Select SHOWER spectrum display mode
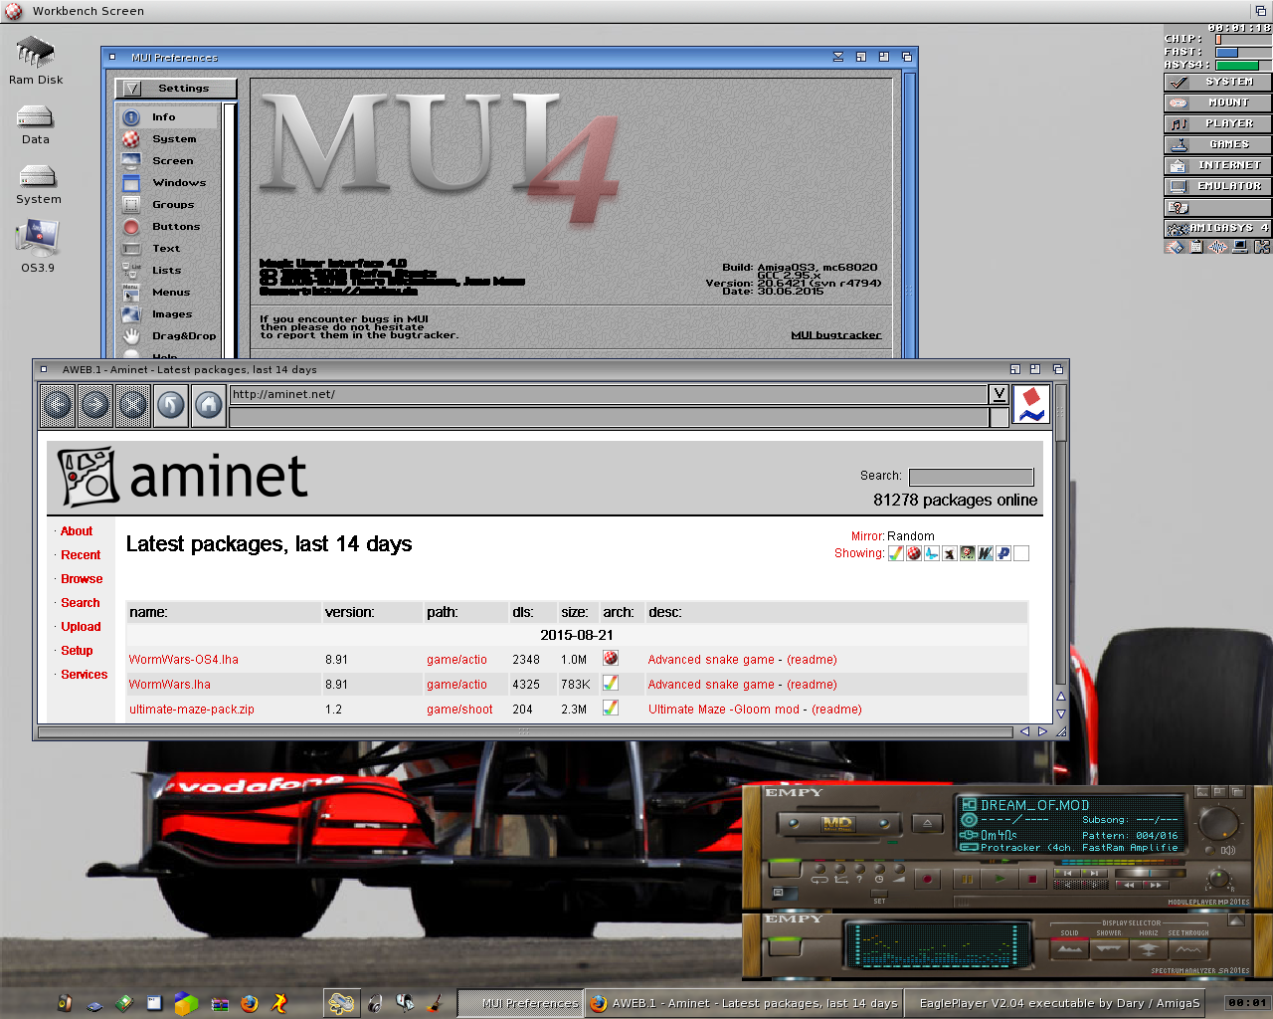1273x1019 pixels. click(x=1109, y=948)
